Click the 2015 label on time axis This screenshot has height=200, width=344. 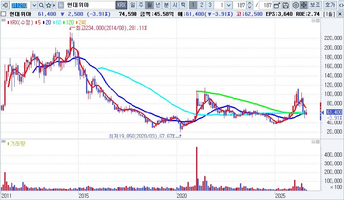83,195
